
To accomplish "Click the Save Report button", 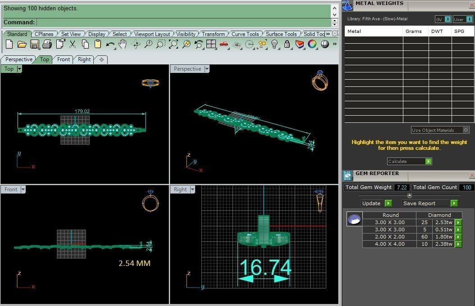I will click(429, 203).
